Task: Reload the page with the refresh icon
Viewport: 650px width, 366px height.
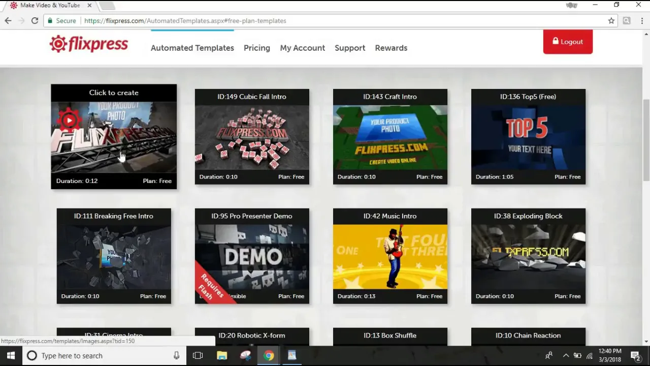Action: coord(35,21)
